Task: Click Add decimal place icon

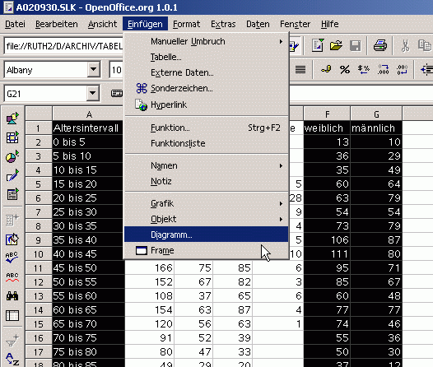Action: point(383,69)
